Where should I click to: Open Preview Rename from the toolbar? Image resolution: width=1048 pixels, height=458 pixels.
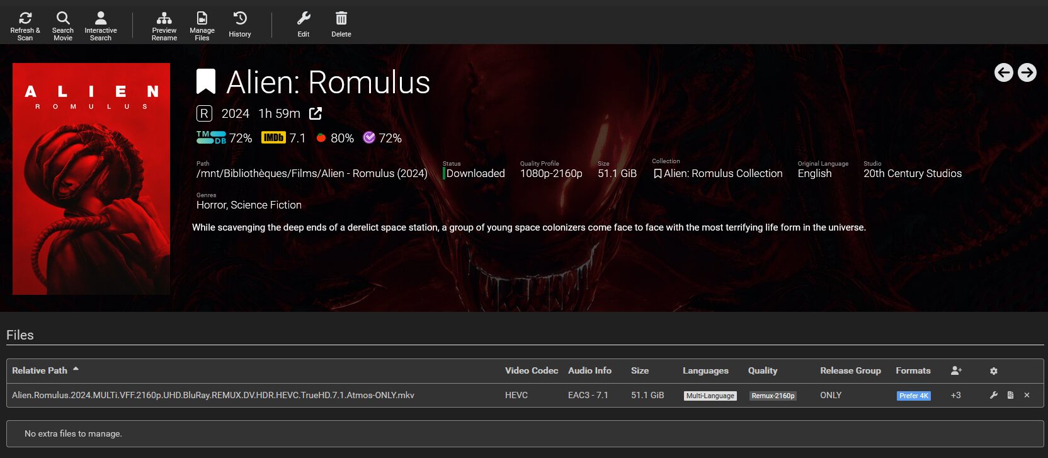coord(164,25)
